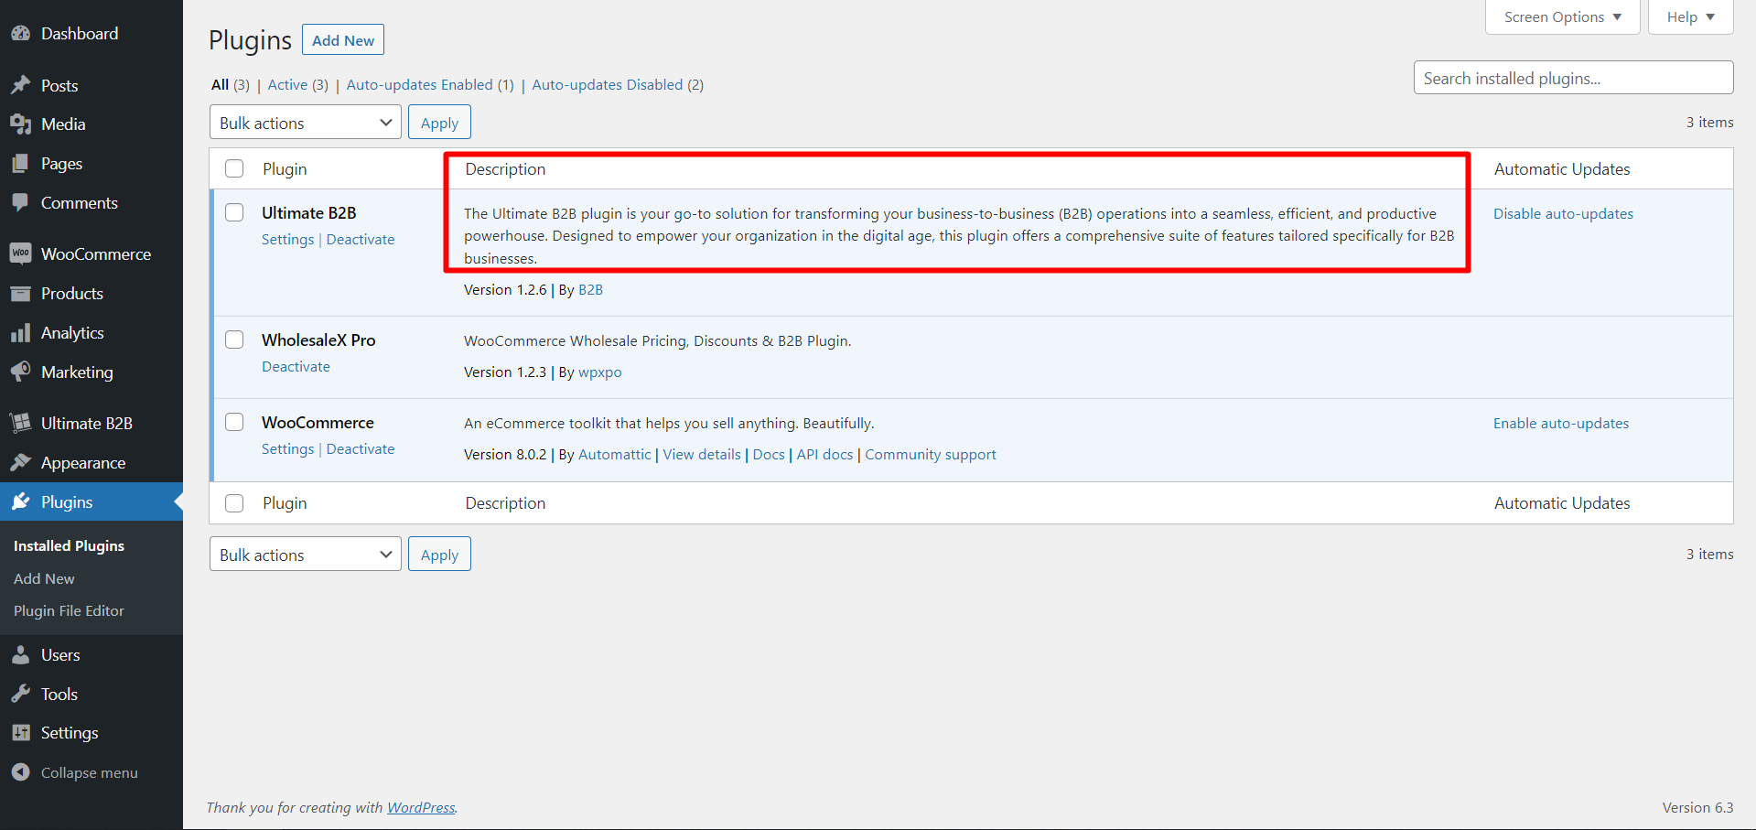This screenshot has width=1756, height=830.
Task: Click the Ultimate B2B cart icon
Action: click(20, 423)
